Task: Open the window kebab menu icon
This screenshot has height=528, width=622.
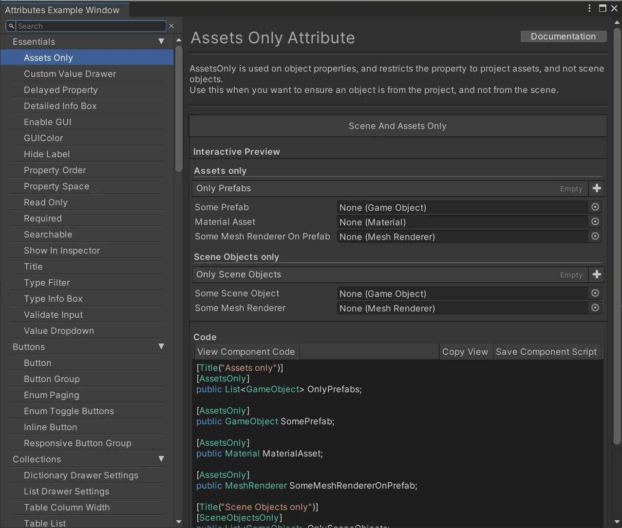Action: (x=589, y=8)
